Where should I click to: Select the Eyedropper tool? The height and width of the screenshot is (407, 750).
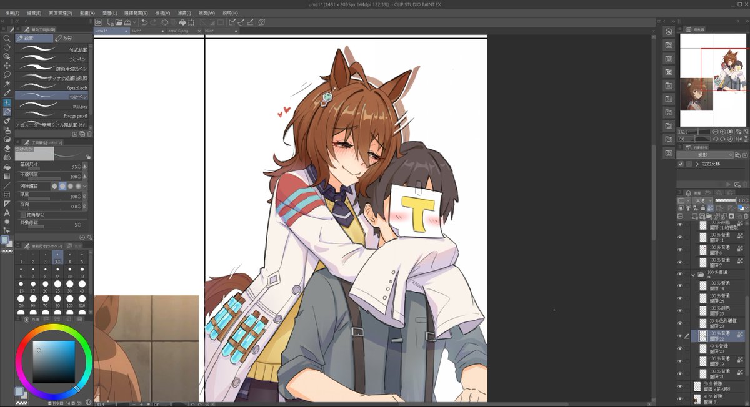7,93
